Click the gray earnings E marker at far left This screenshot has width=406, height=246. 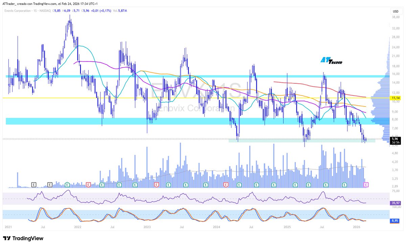click(x=33, y=185)
